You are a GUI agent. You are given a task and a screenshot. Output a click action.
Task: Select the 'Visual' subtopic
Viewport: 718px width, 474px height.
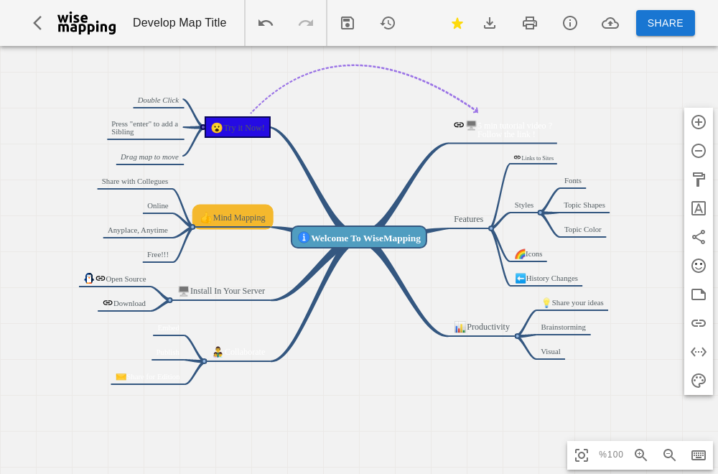[551, 352]
